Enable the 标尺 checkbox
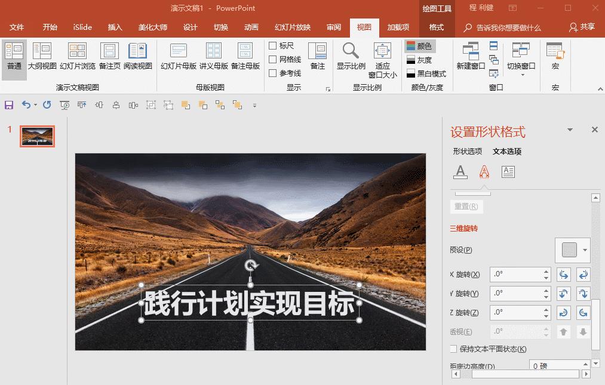This screenshot has height=385, width=605. point(272,45)
